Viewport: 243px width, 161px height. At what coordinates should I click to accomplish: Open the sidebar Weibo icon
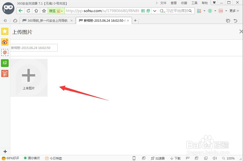tap(5, 42)
